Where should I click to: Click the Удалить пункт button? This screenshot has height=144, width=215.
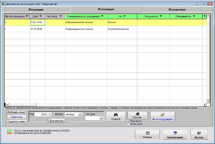[x=17, y=121]
